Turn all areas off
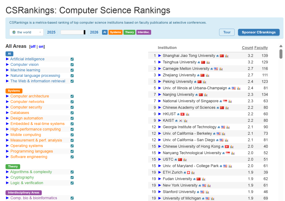 point(33,47)
